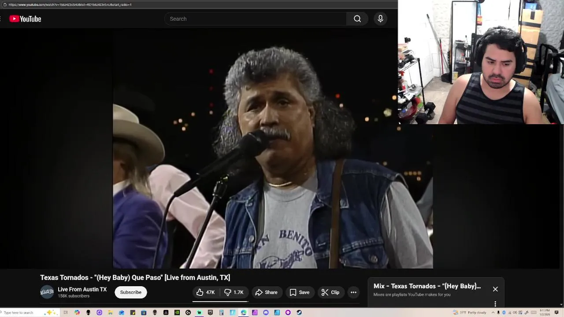564x317 pixels.
Task: Open more actions three-dot menu
Action: (353, 292)
